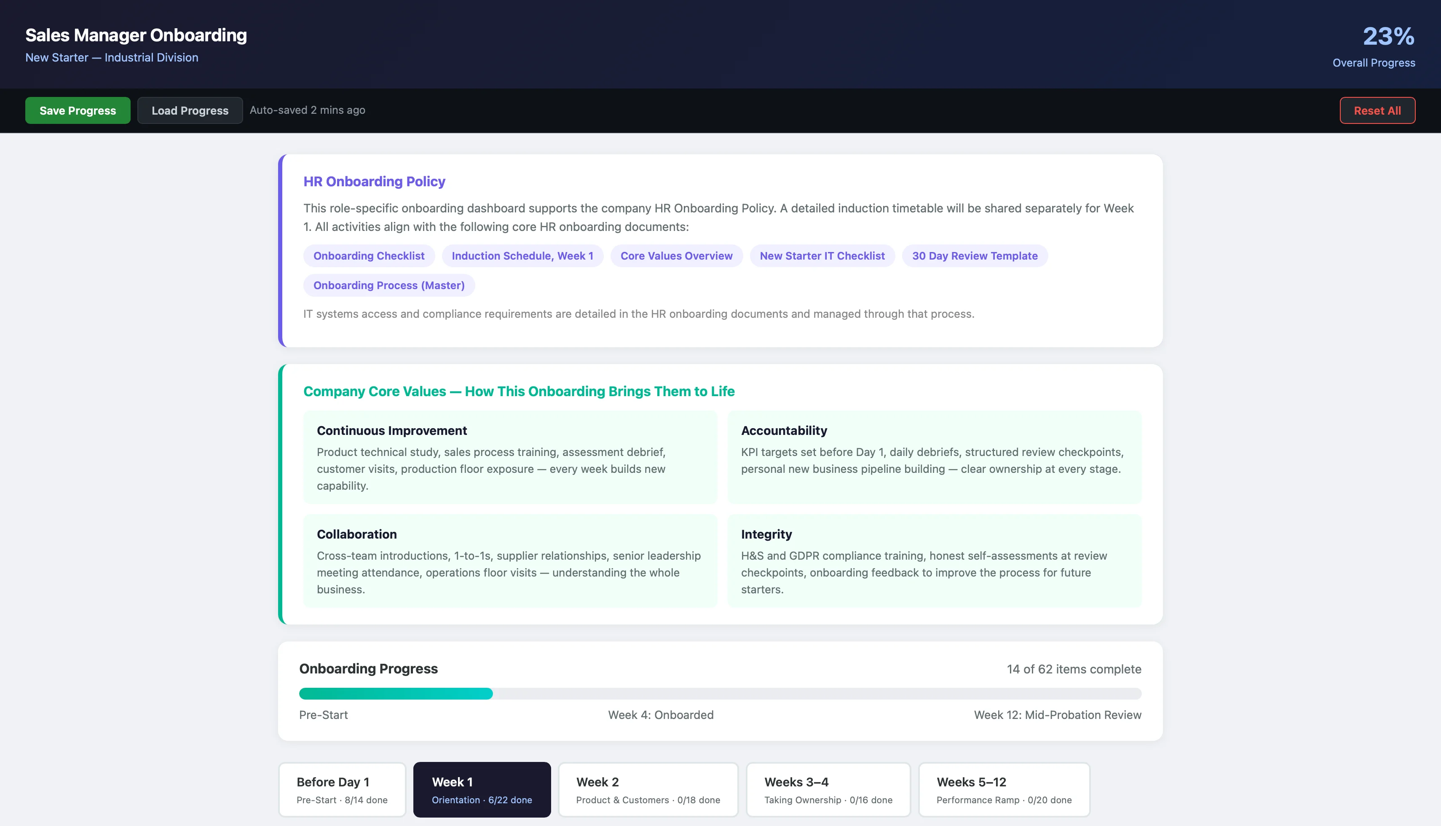Click the Onboarding Progress bar
Image resolution: width=1441 pixels, height=826 pixels.
pyautogui.click(x=720, y=693)
